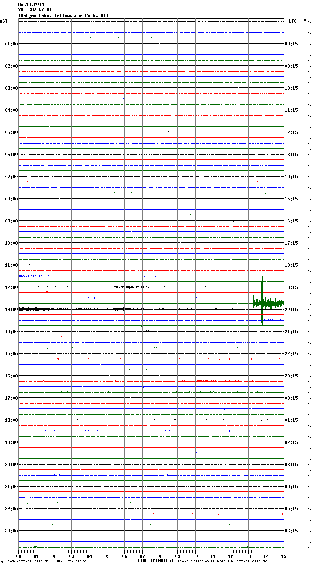
Task: Click the '03' minute axis tick label
Action: [71, 556]
